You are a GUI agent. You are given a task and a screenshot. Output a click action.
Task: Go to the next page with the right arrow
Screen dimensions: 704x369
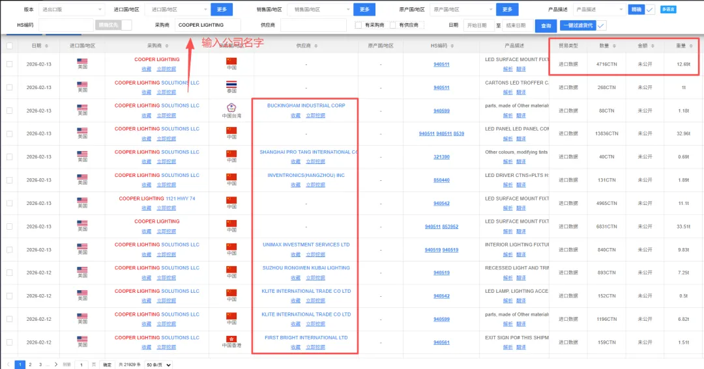[55, 364]
